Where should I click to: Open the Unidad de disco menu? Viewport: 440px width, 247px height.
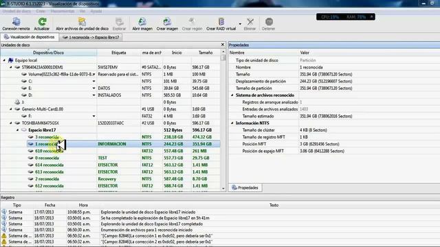point(16,11)
